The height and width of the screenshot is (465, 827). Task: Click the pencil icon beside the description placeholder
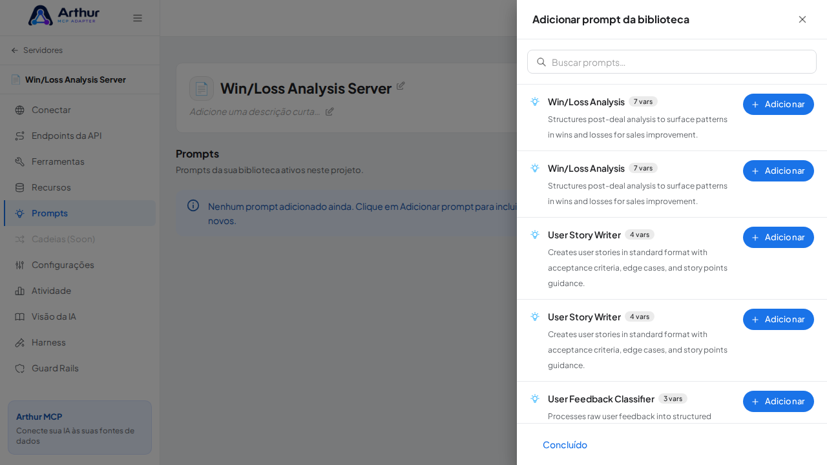[330, 111]
